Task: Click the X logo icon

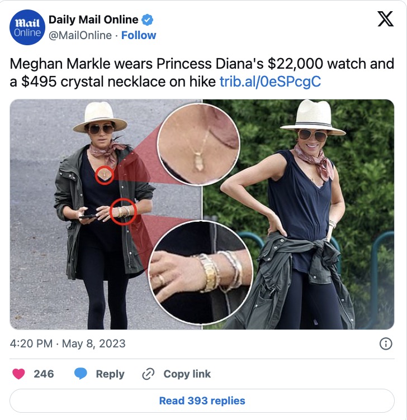Action: point(386,19)
